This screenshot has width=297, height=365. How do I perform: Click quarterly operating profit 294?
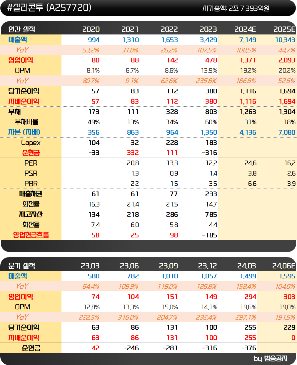[x=251, y=297]
